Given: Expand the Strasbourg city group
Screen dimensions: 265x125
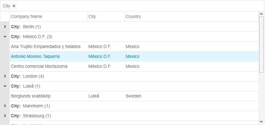Looking at the screenshot, I should 5,116.
